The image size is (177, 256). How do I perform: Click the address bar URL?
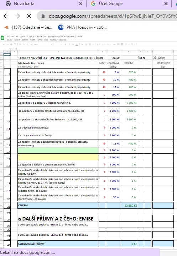point(113,16)
